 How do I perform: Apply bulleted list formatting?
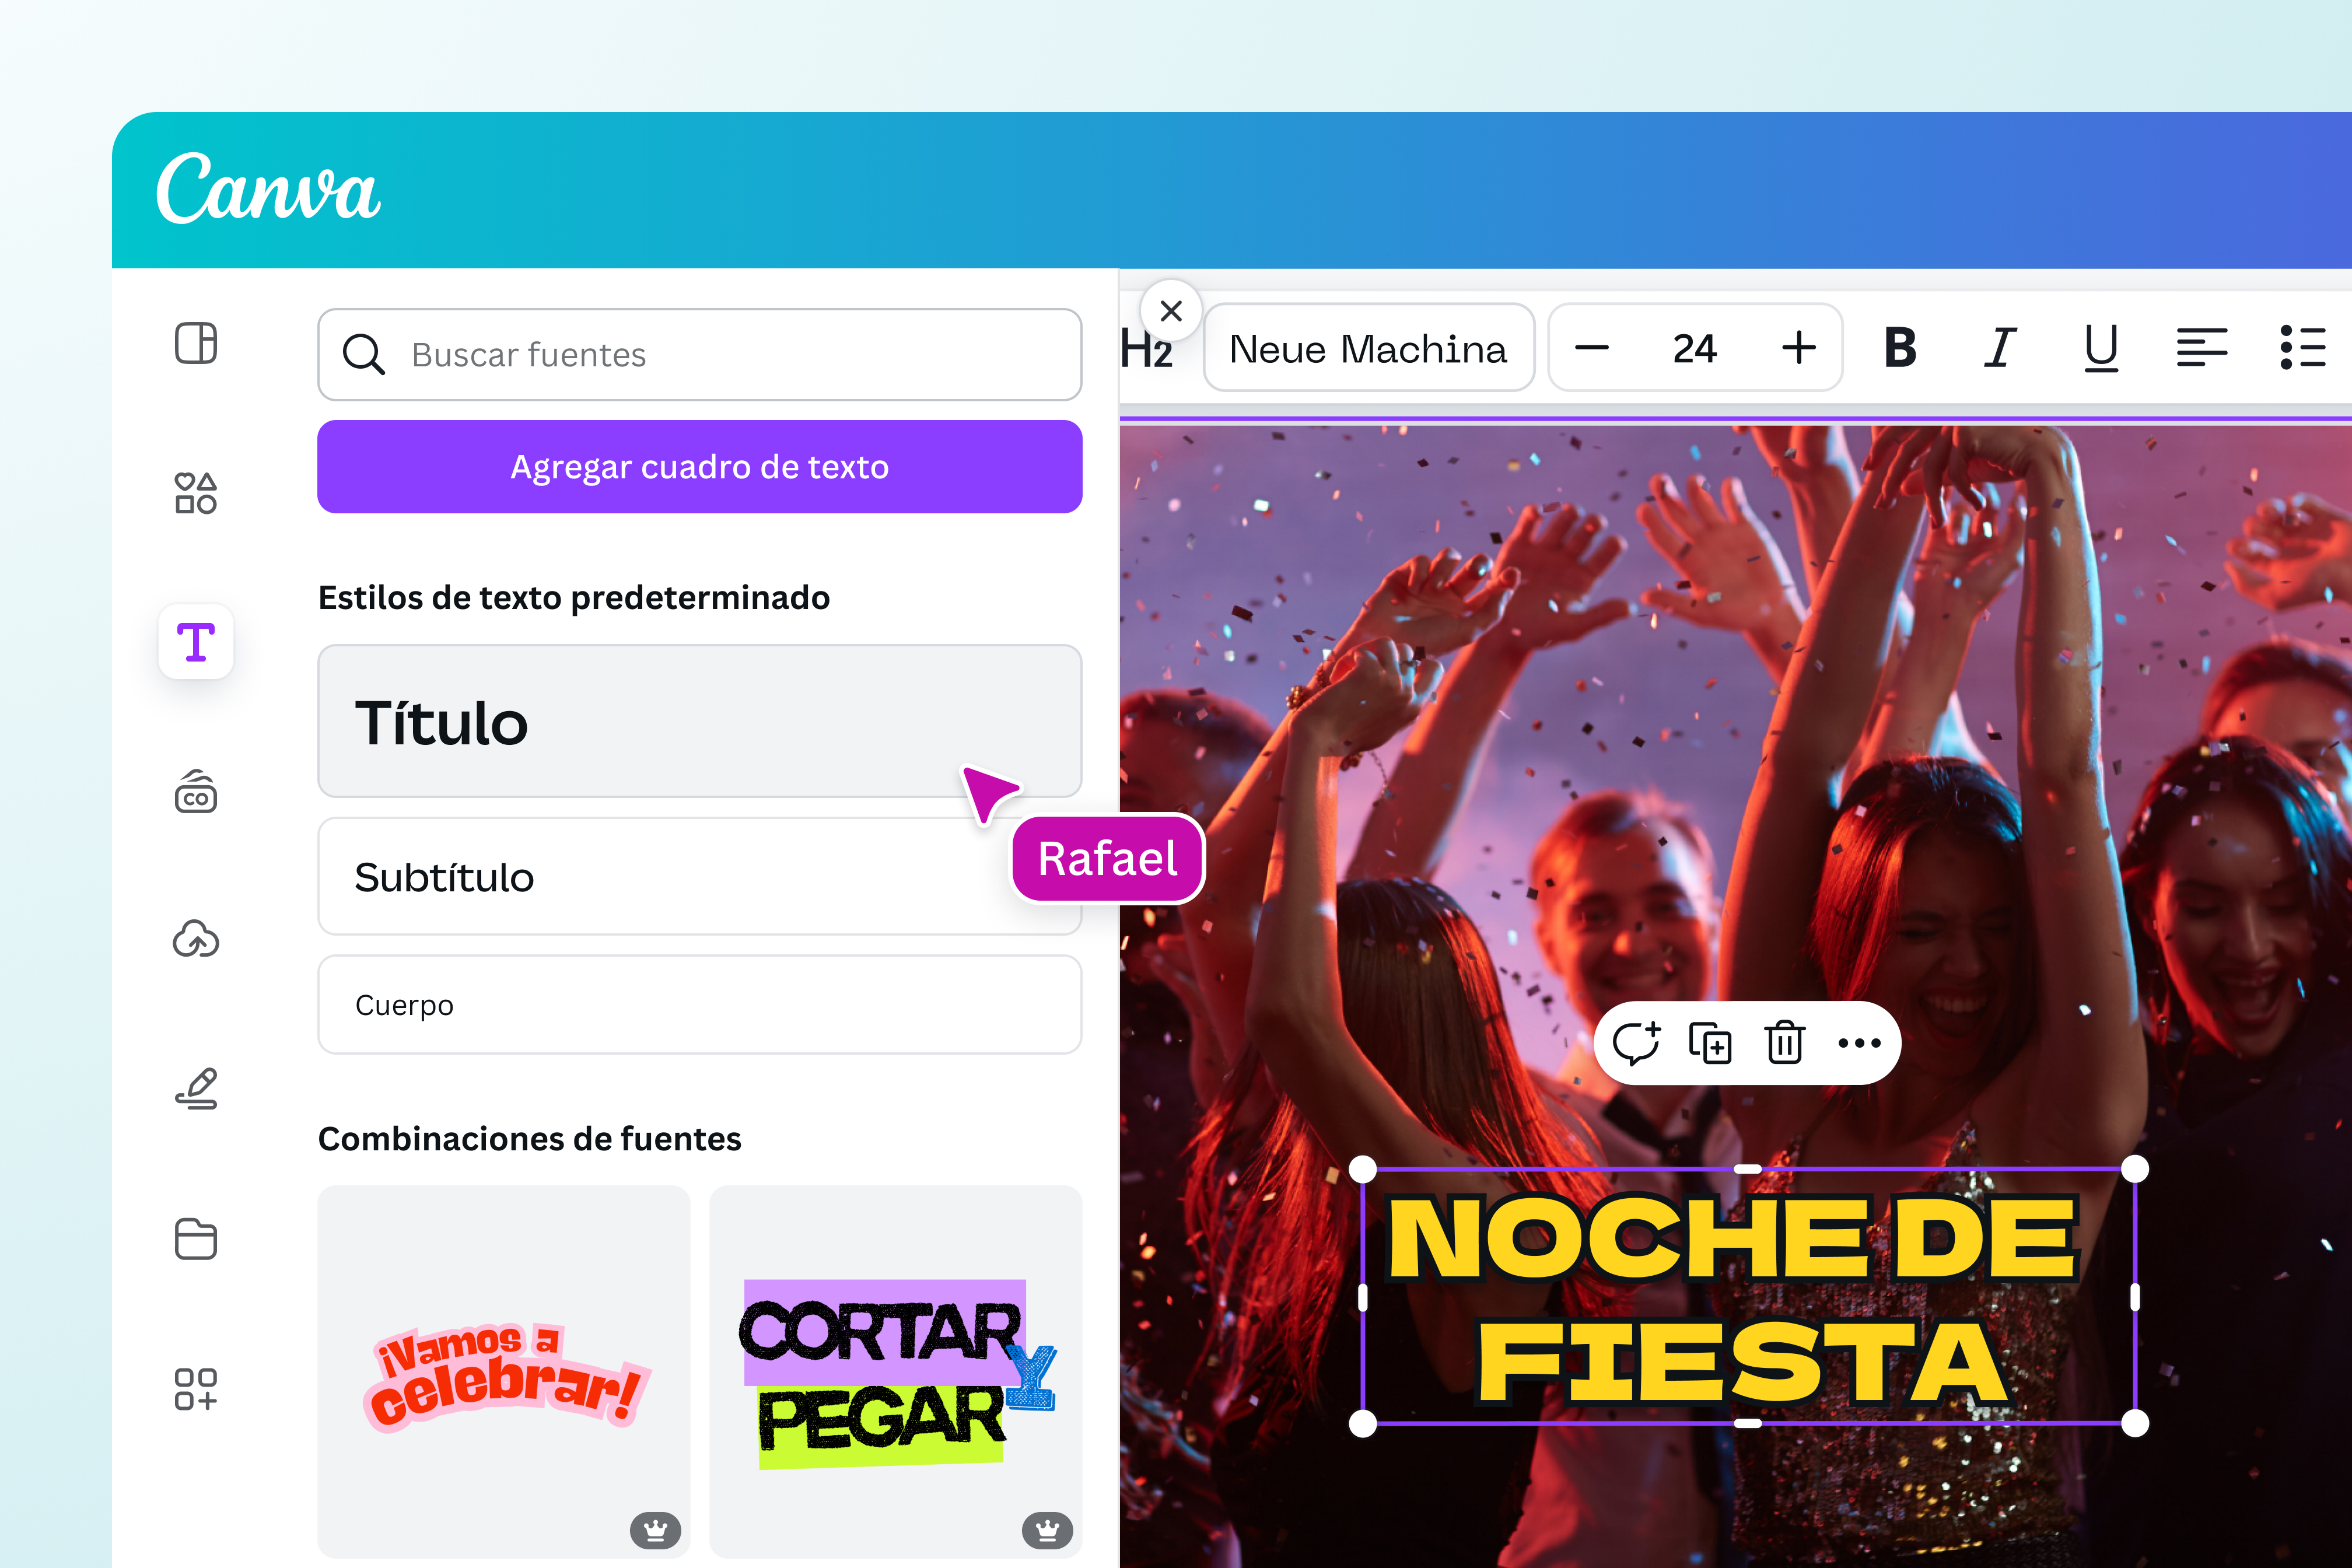pyautogui.click(x=2303, y=348)
